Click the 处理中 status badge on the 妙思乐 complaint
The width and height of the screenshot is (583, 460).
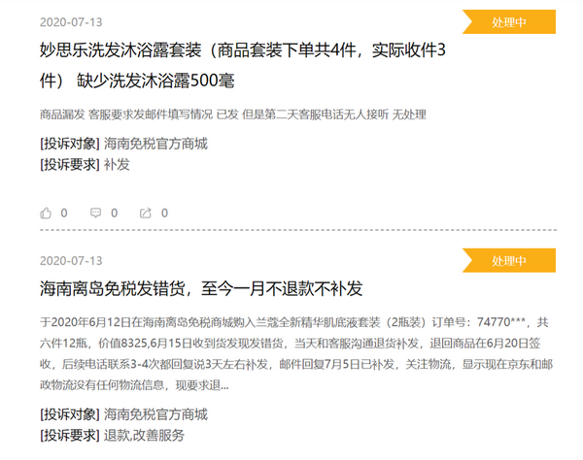point(508,22)
